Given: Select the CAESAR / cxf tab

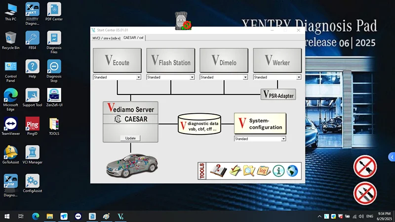Looking at the screenshot, I should pos(133,38).
